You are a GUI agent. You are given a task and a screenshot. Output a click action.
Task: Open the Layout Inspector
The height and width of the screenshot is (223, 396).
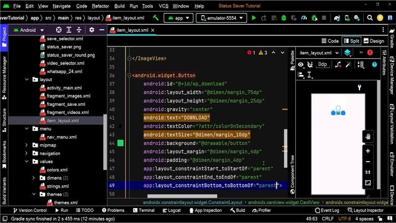[366, 210]
